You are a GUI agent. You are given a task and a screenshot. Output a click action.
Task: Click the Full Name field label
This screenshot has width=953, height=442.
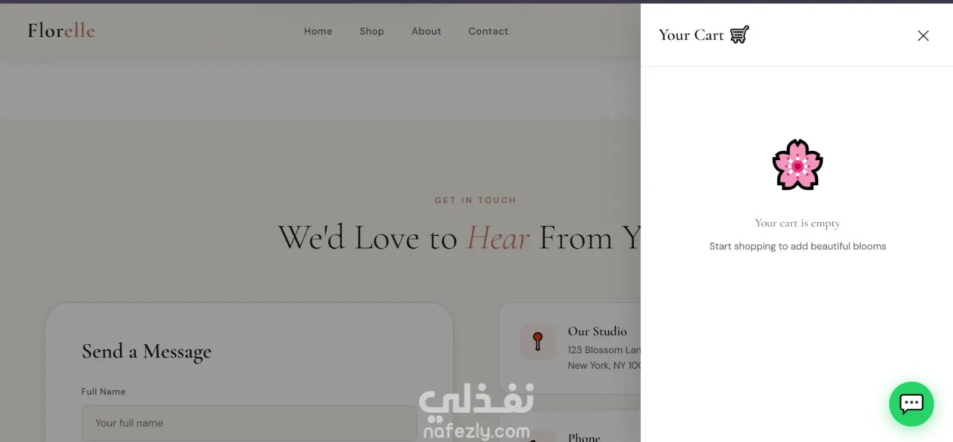[104, 391]
